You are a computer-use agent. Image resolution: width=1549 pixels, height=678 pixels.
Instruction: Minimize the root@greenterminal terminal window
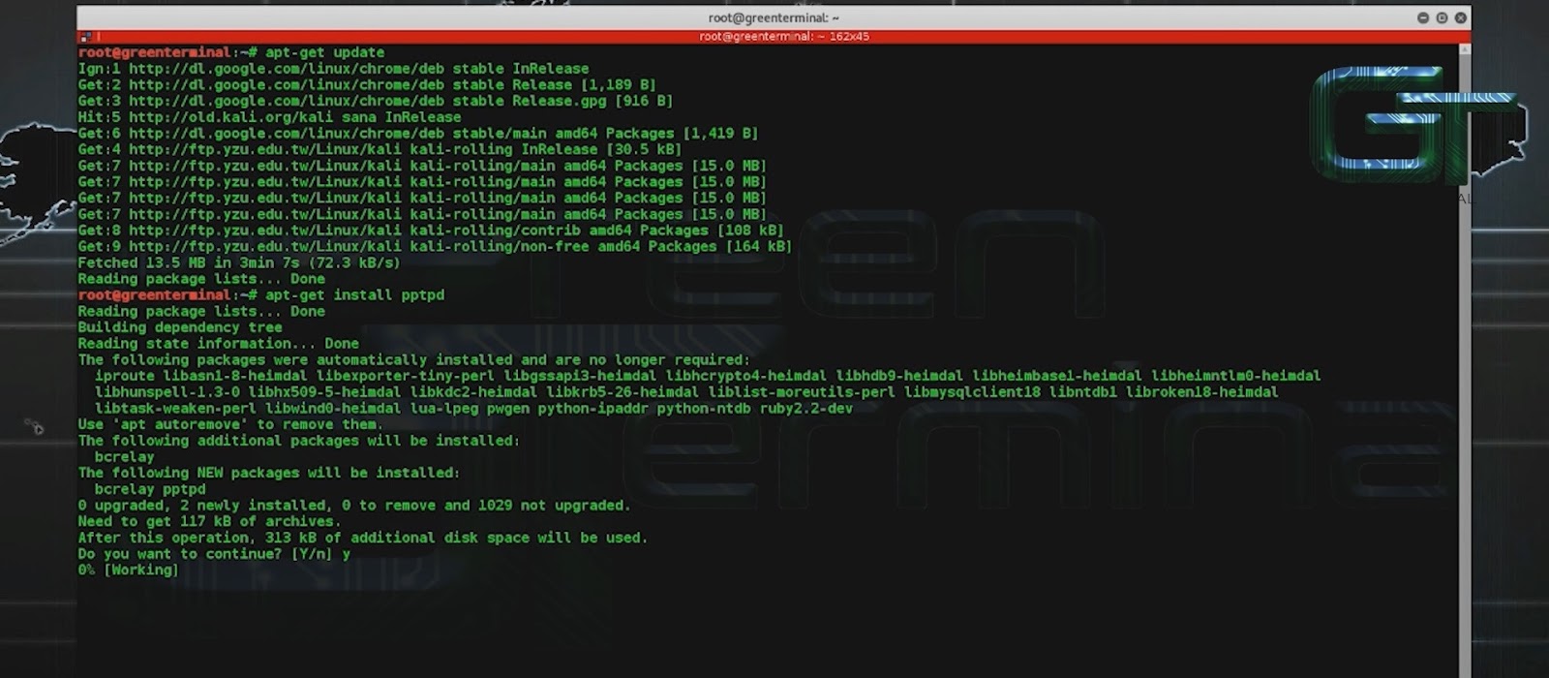coord(1423,17)
